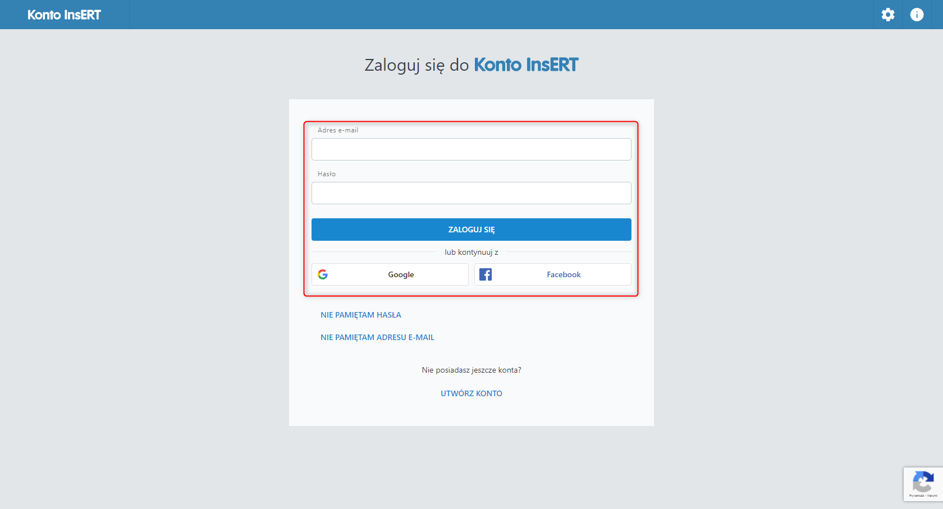This screenshot has height=509, width=943.
Task: Click the 'lub kontynuuj z' text
Action: 471,252
